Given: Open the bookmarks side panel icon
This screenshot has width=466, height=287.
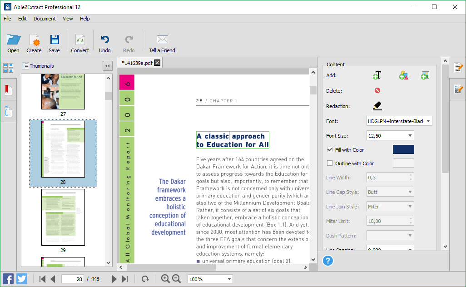Looking at the screenshot, I should [x=8, y=89].
